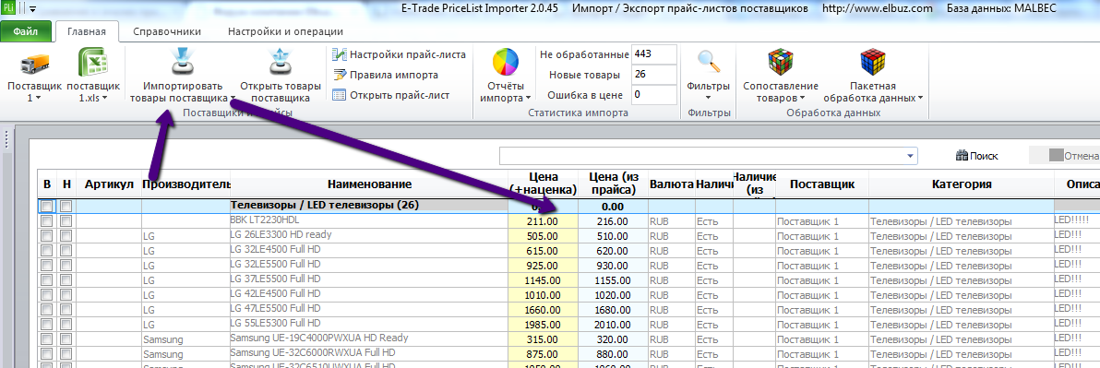The width and height of the screenshot is (1100, 368).
Task: Tick the В checkbox for Samsung UE-19C4000PWXUA
Action: pos(47,339)
